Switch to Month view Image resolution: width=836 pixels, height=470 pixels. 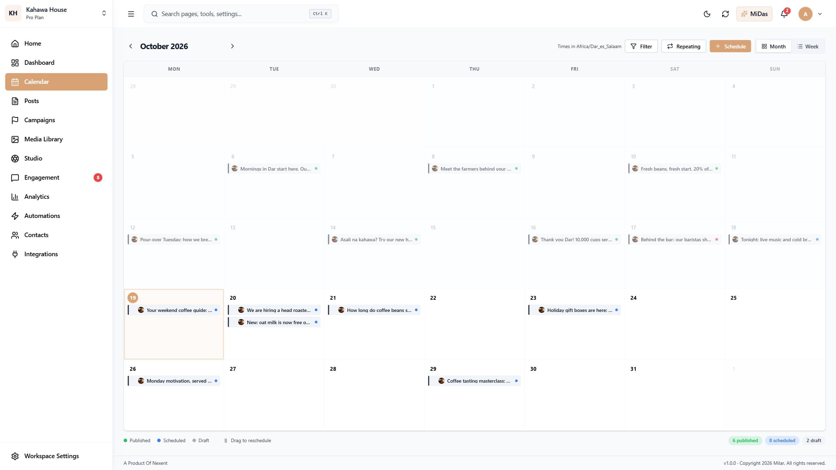pos(773,46)
